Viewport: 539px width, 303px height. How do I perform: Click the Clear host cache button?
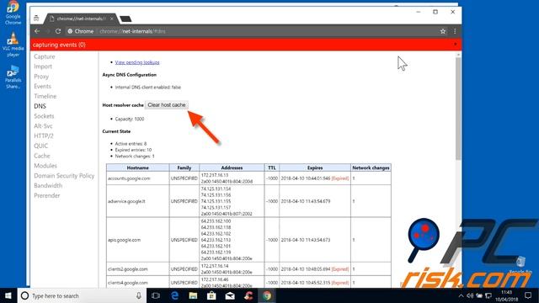[x=167, y=105]
